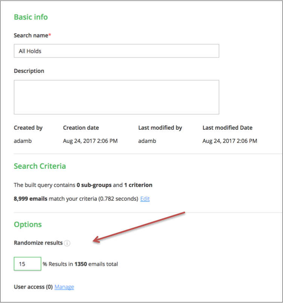
Task: Click the Randomize results info icon
Action: tap(67, 243)
